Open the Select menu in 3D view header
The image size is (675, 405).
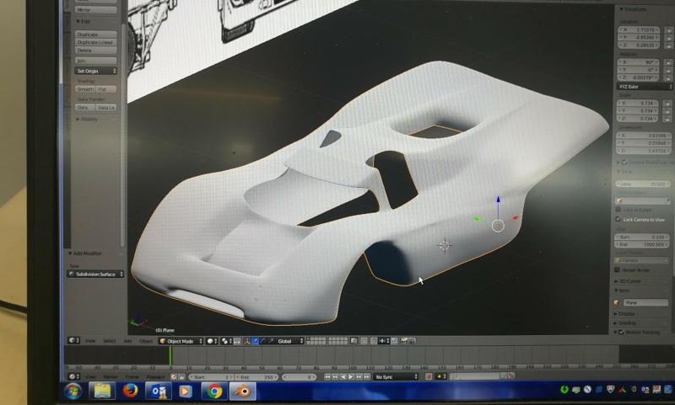click(110, 341)
